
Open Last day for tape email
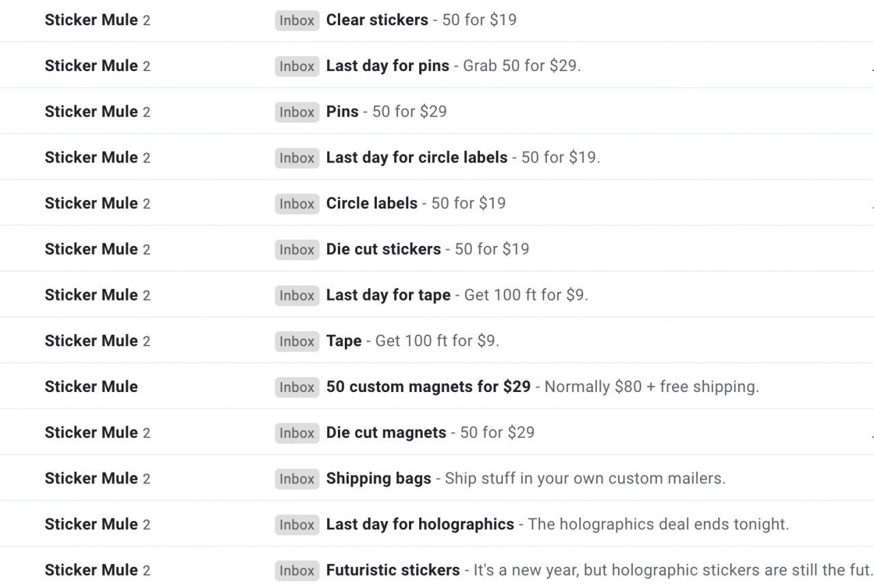click(437, 294)
